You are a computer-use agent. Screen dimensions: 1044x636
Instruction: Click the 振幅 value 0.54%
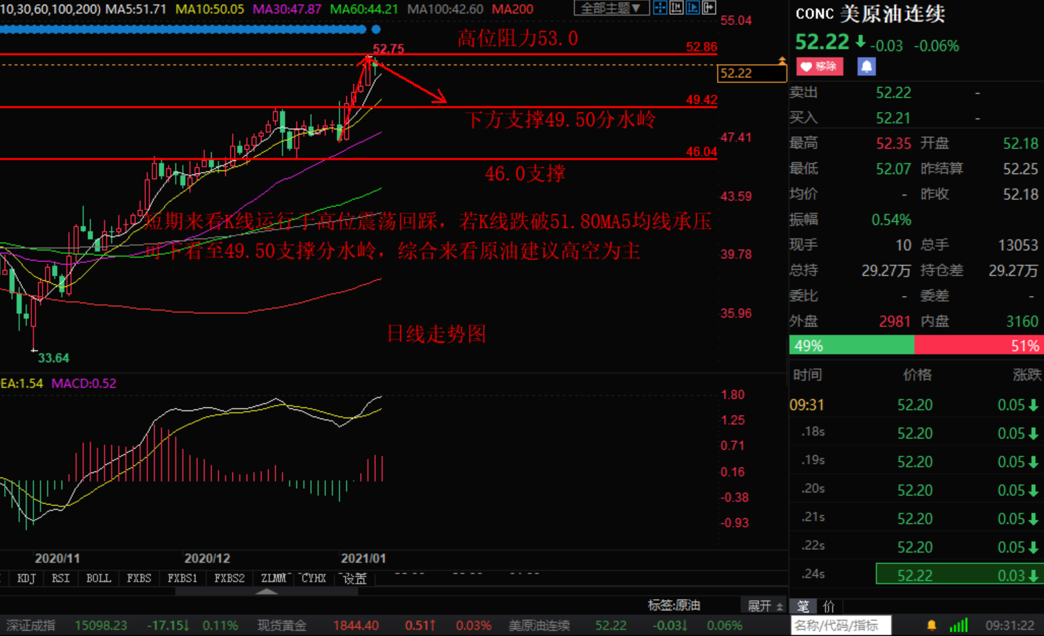(x=891, y=220)
